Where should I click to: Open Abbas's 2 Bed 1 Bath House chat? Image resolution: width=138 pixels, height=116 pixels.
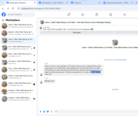18,84
